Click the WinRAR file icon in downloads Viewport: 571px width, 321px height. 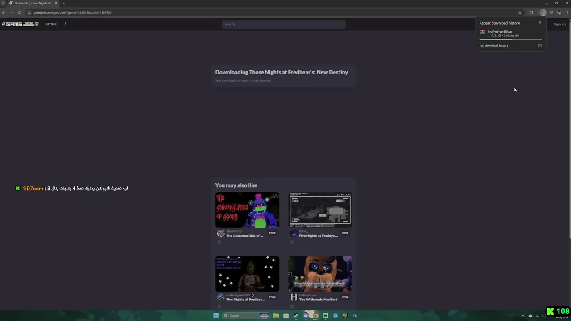tap(482, 32)
